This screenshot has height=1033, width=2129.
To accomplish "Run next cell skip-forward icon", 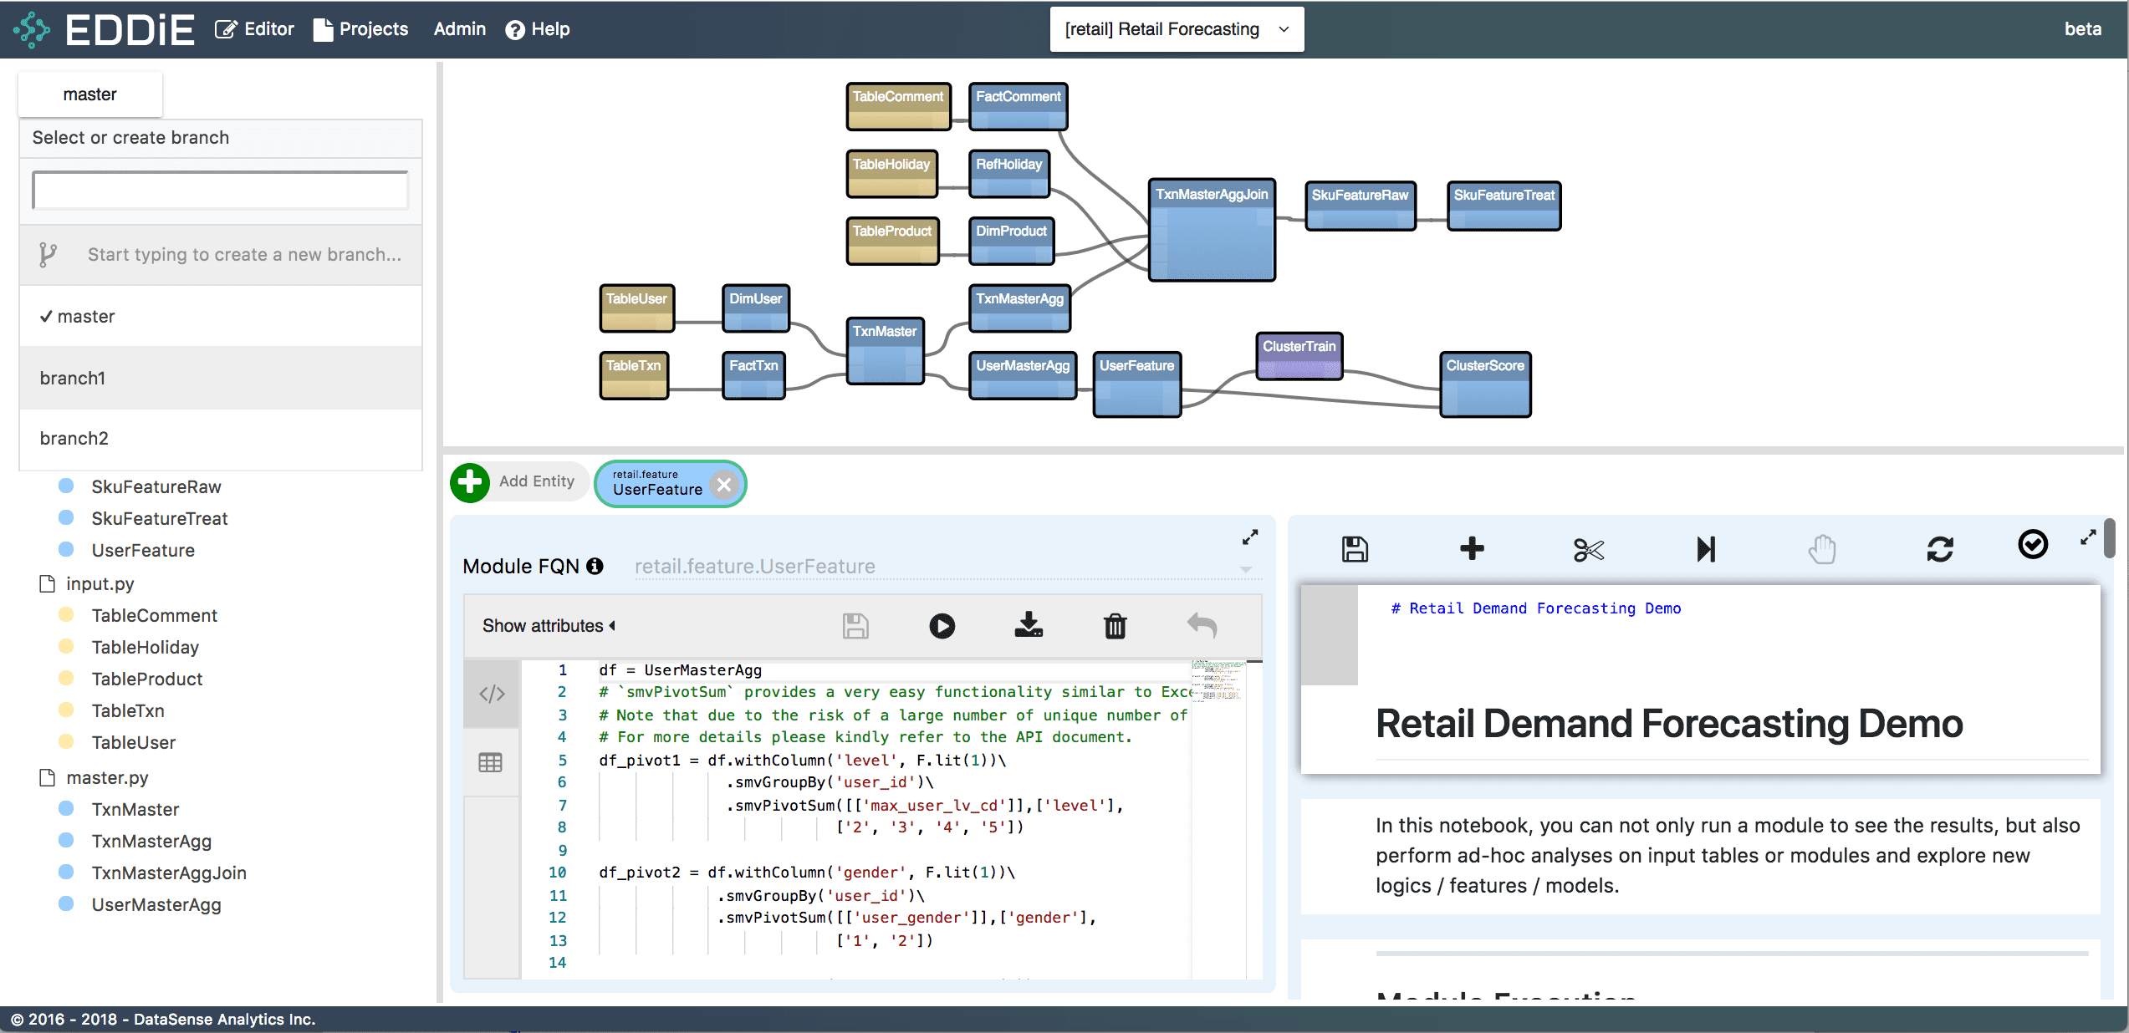I will pyautogui.click(x=1706, y=549).
